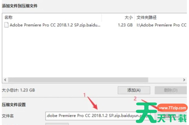Viewport: 189px width, 125px height.
Task: Click the right arrow of the horizontal scrollbar
Action: pyautogui.click(x=184, y=80)
